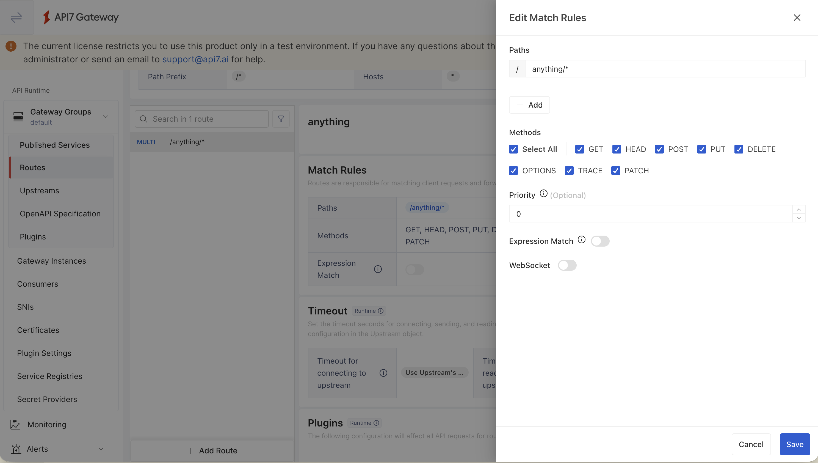Click the Monitoring chart icon
The width and height of the screenshot is (818, 463).
pos(15,425)
